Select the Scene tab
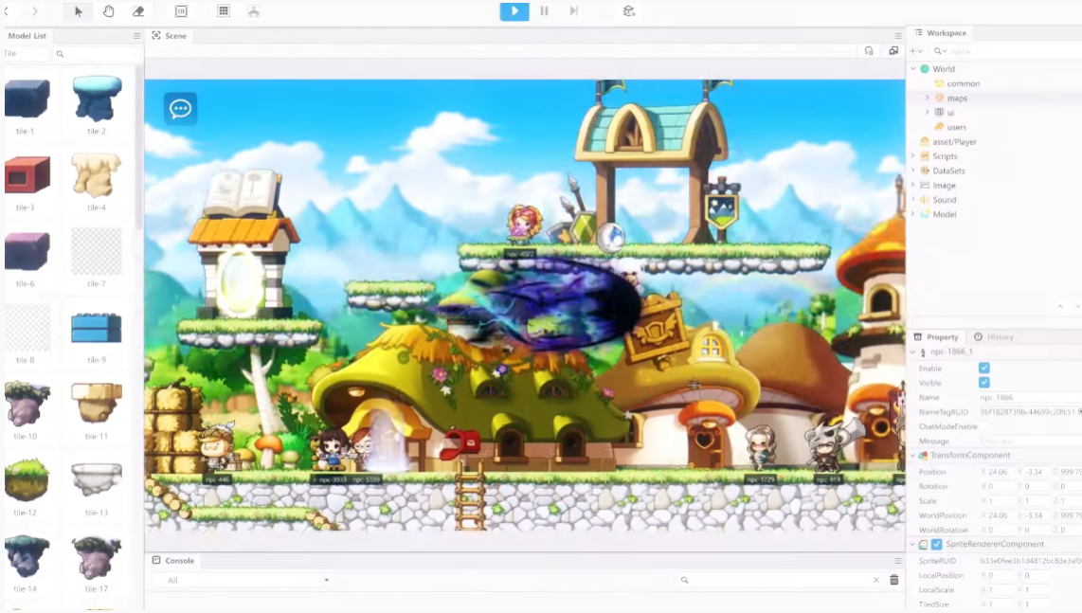1082x613 pixels. point(169,36)
